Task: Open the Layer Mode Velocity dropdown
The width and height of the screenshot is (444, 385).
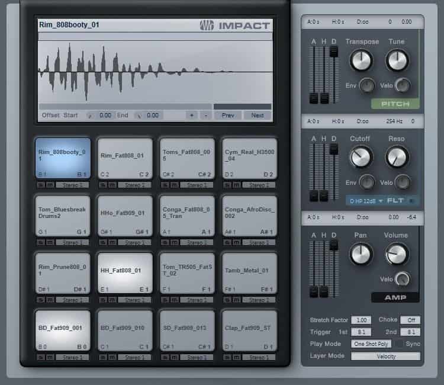Action: click(385, 357)
